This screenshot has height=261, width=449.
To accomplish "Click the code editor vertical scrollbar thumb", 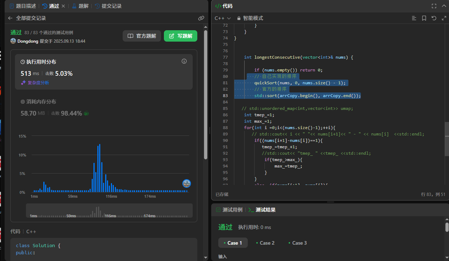I will (447, 139).
